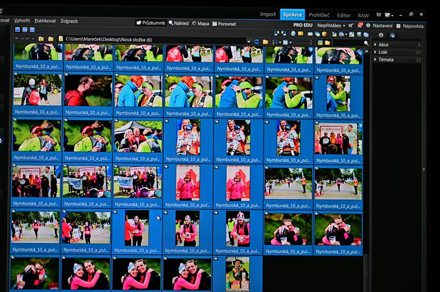
Task: Switch to Mapa view
Action: tap(201, 23)
